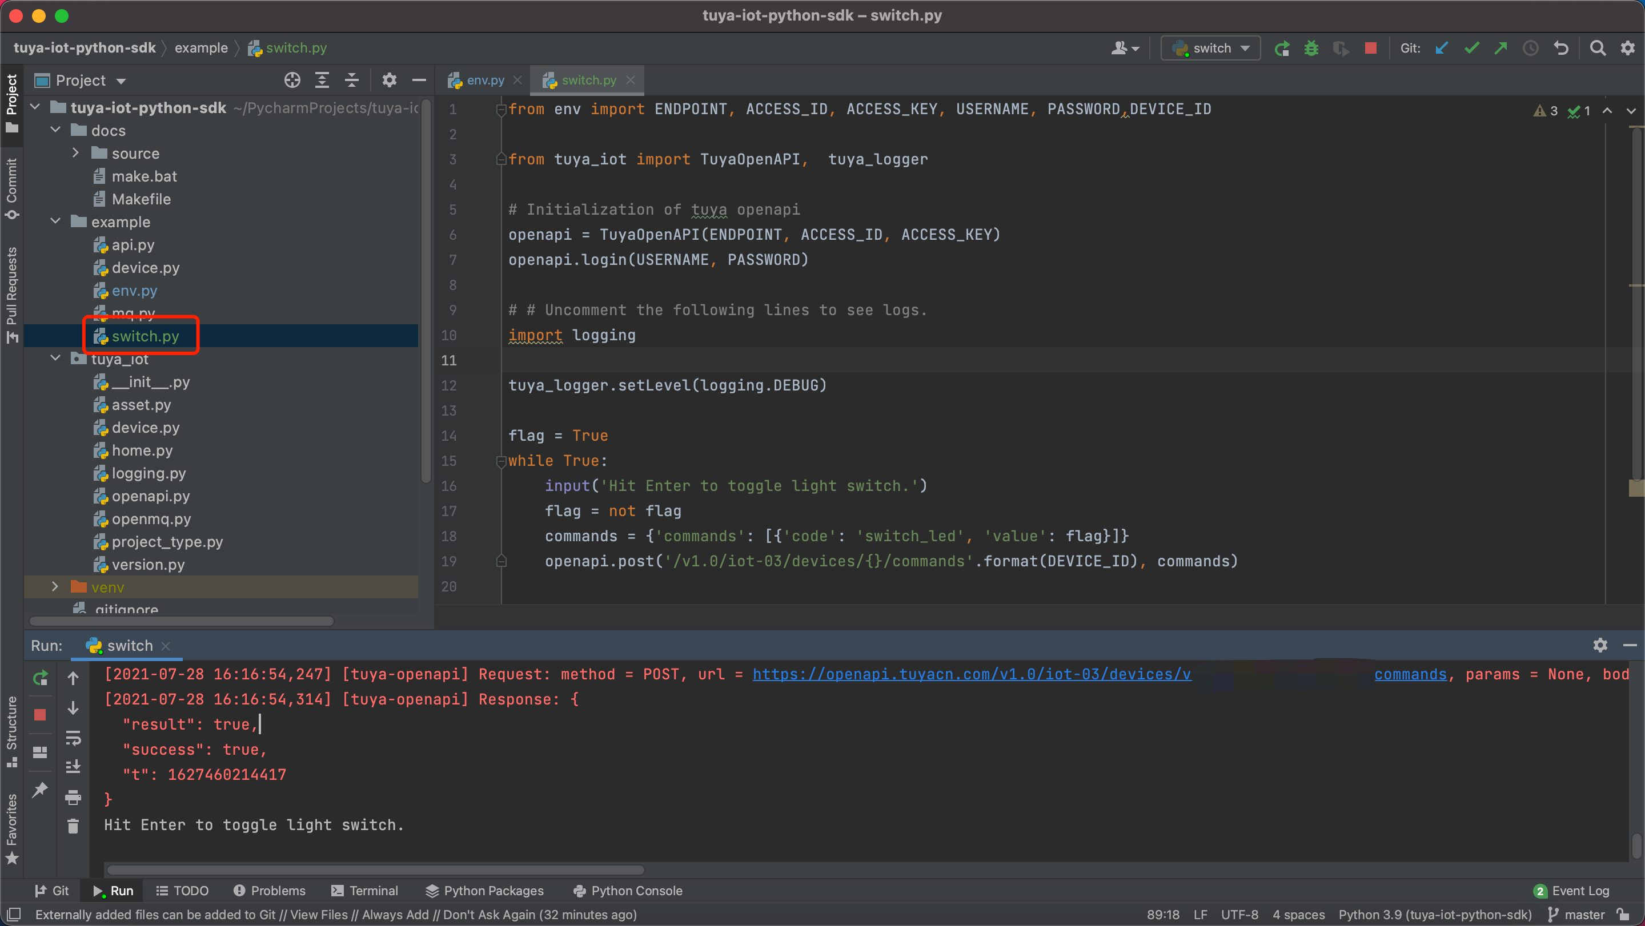Open the Terminal tool window
This screenshot has height=926, width=1645.
click(364, 890)
